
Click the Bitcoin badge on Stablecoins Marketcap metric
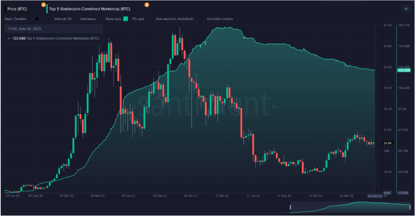(x=147, y=5)
